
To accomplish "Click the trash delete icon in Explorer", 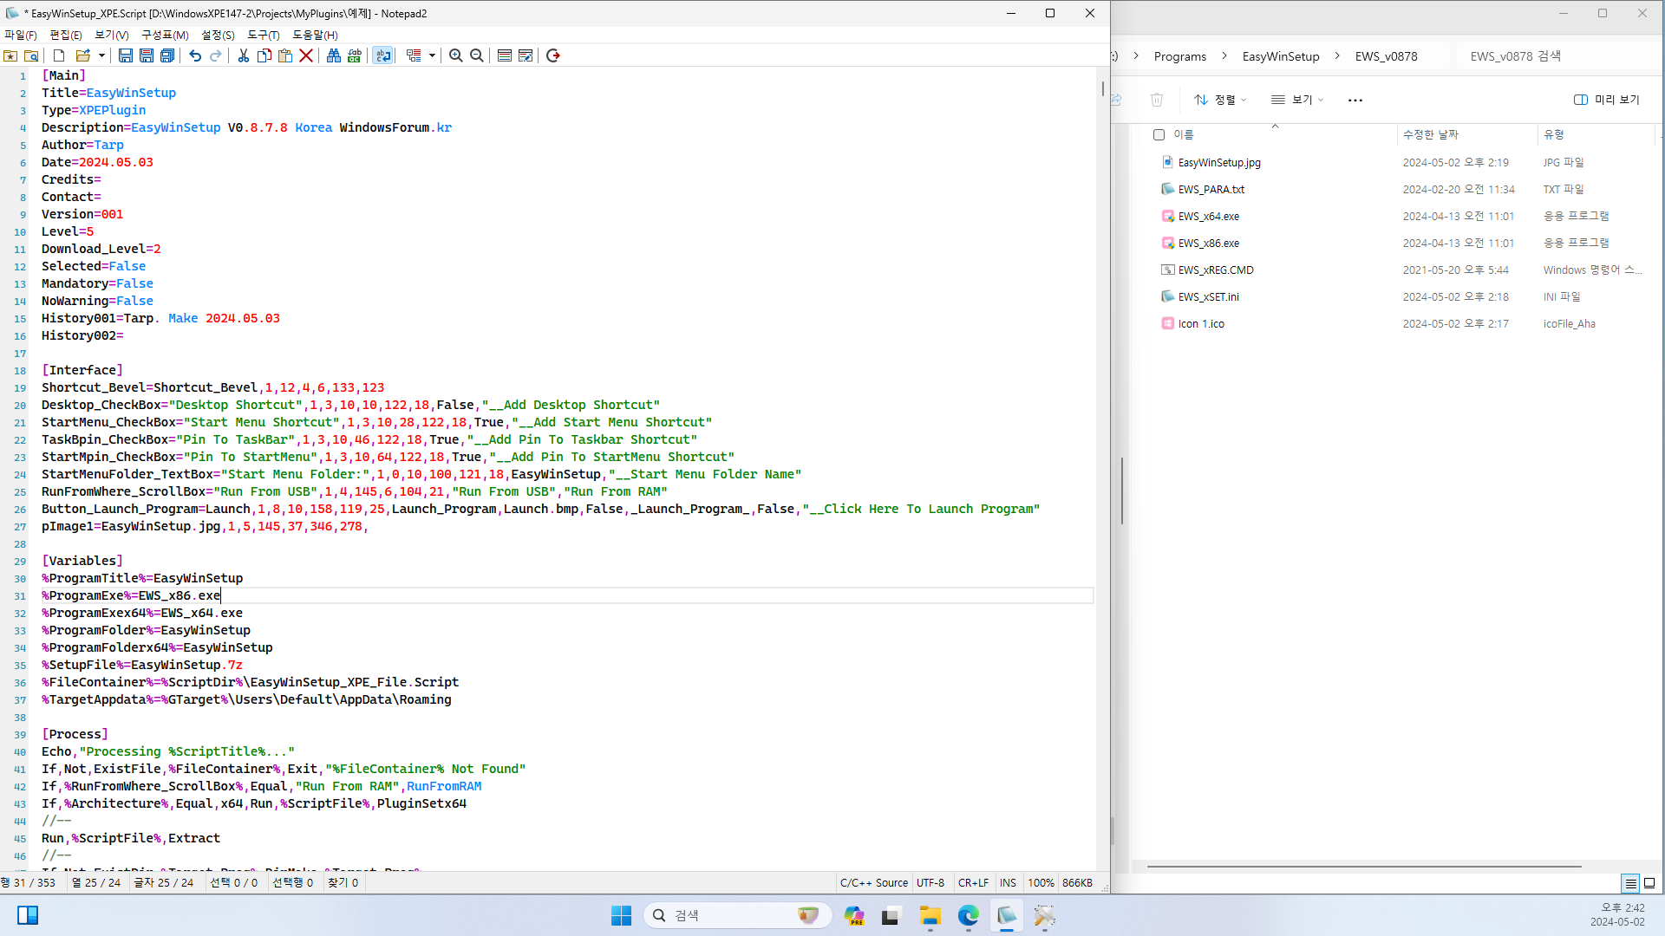I will click(1157, 100).
